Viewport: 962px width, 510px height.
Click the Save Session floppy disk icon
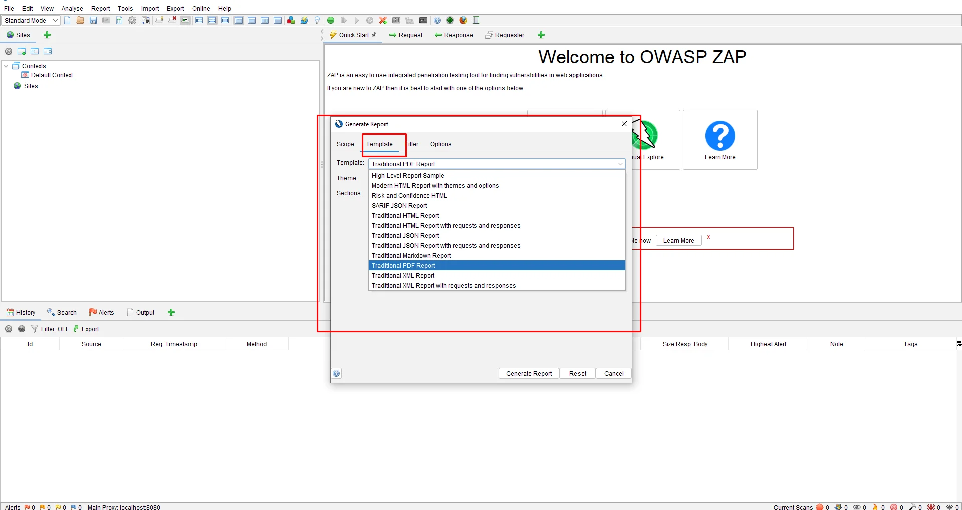[93, 20]
